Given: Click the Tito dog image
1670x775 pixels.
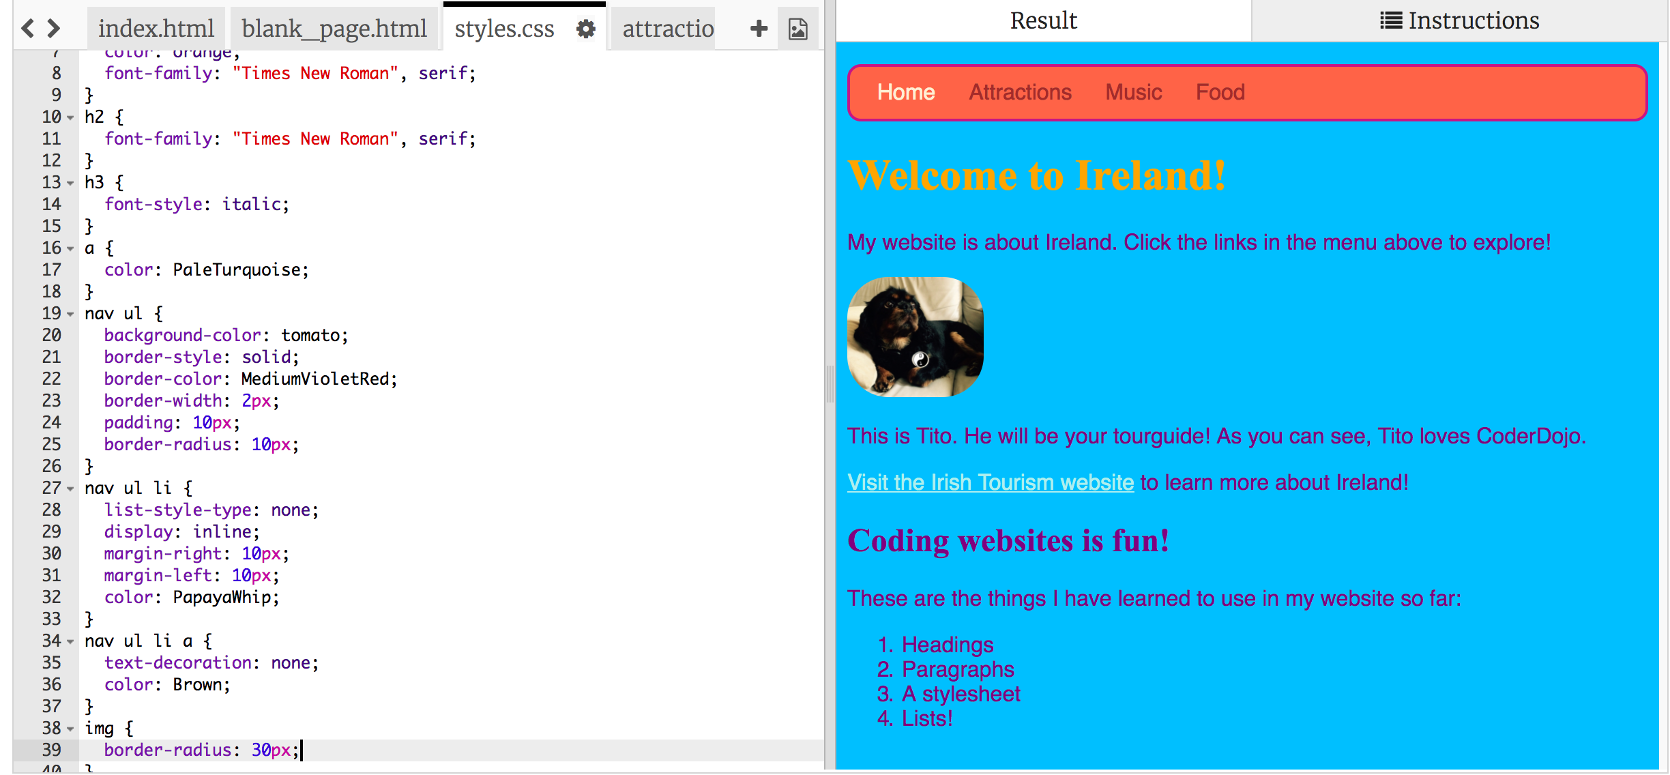Looking at the screenshot, I should point(915,336).
